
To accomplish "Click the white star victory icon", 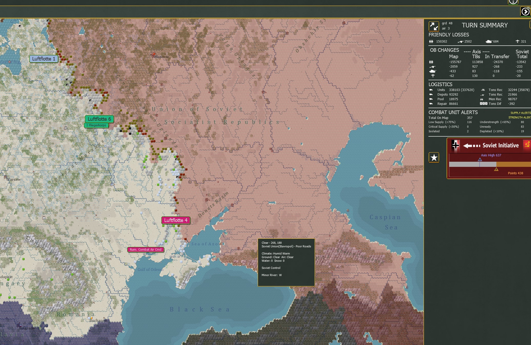I will 434,157.
